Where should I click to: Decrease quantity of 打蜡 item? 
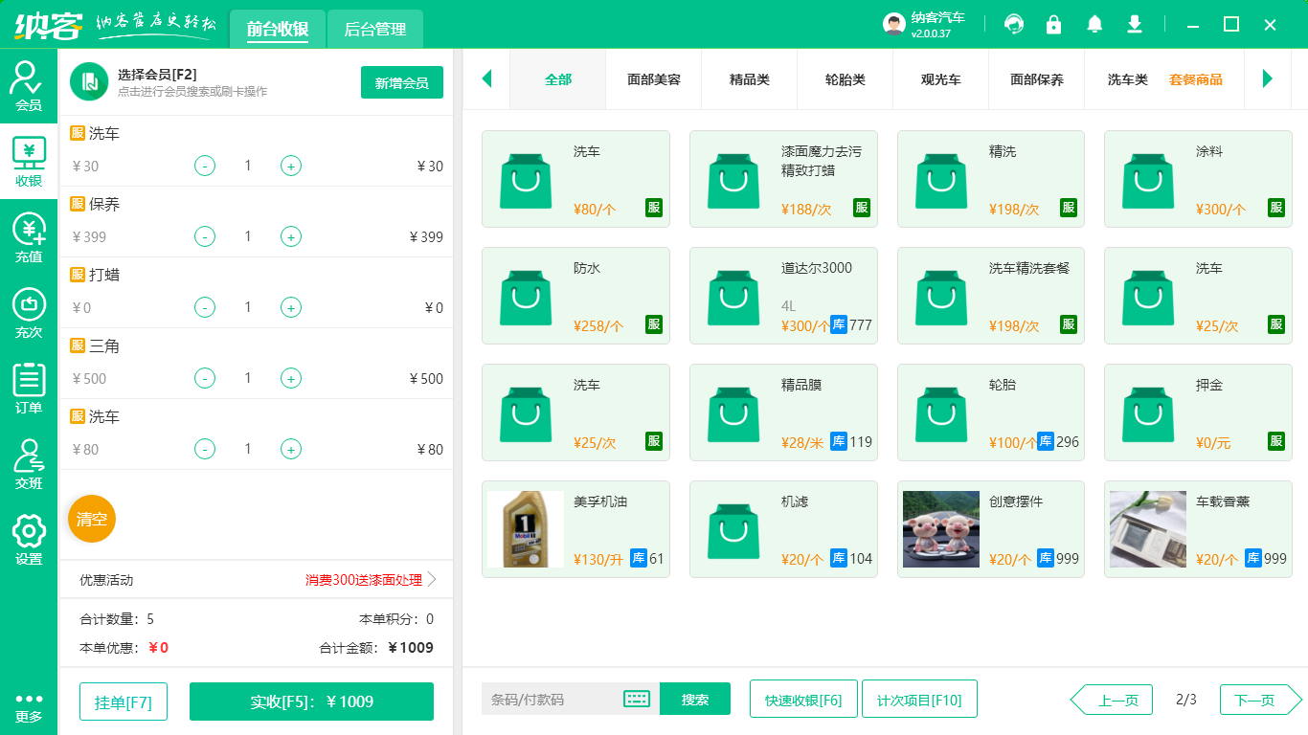205,307
